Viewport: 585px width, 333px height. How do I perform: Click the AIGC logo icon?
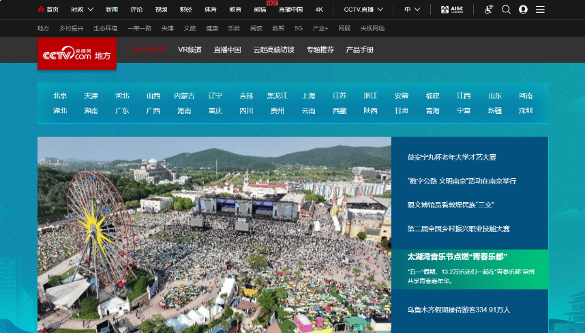tap(455, 10)
